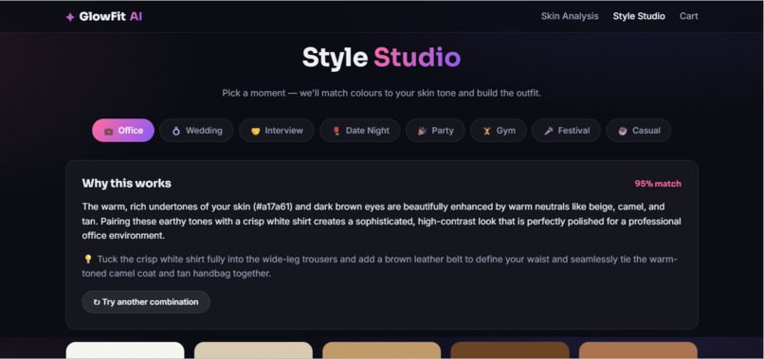Click the lightbulb tip icon
764x359 pixels.
point(88,260)
